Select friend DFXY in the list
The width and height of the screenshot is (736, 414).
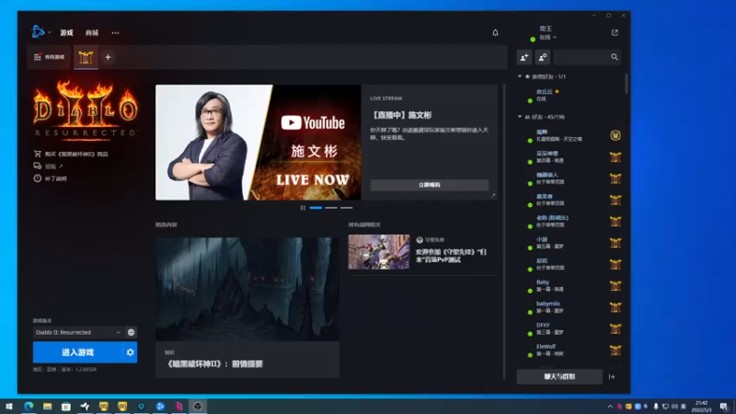tap(568, 328)
